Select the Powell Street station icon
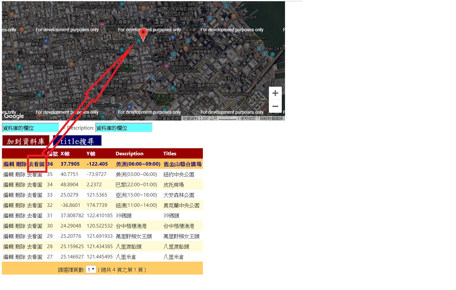The image size is (456, 290). pos(121,105)
